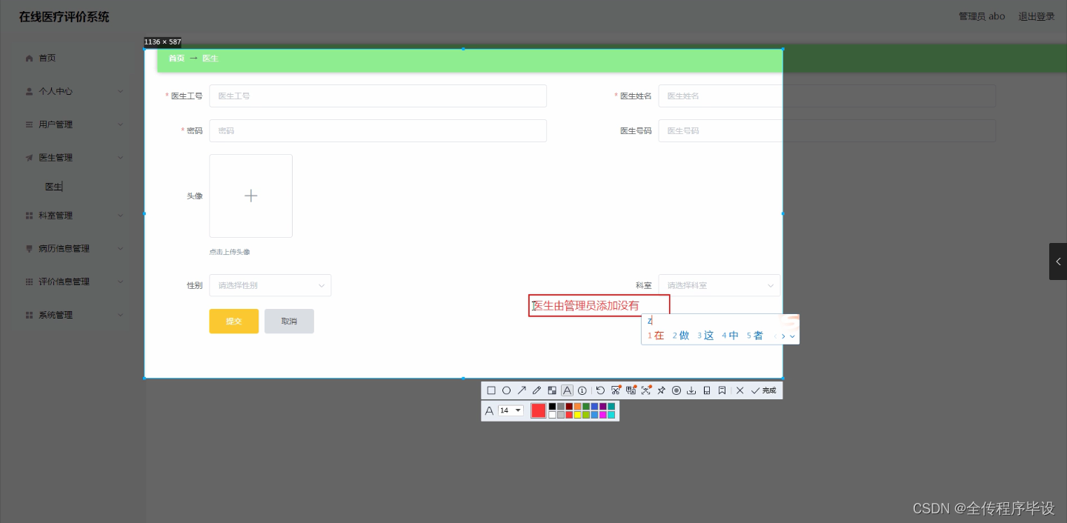The width and height of the screenshot is (1067, 523).
Task: Click the yellow 提交 submit button
Action: click(x=233, y=321)
